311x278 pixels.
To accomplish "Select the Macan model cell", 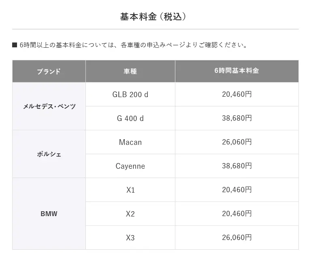I will click(130, 142).
